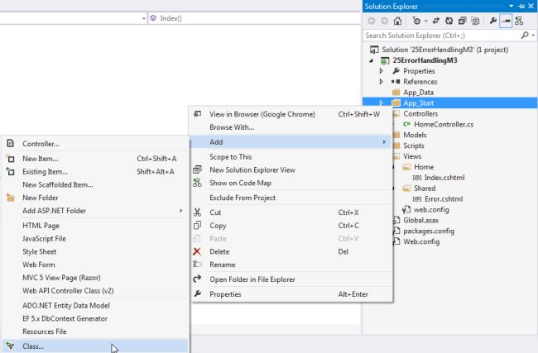
Task: Click the Home icon in Solution Explorer toolbar
Action: point(397,21)
